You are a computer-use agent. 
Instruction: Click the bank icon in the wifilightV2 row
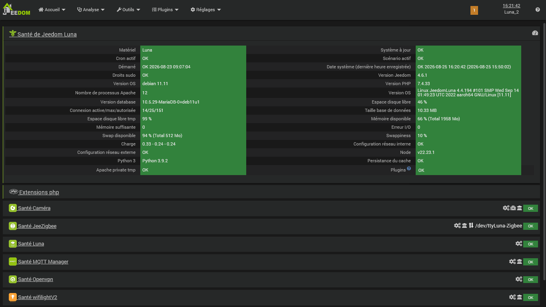[520, 297]
